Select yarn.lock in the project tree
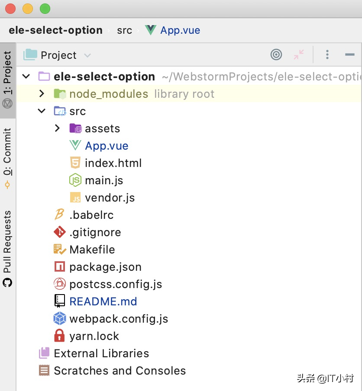The width and height of the screenshot is (362, 391). click(x=94, y=336)
